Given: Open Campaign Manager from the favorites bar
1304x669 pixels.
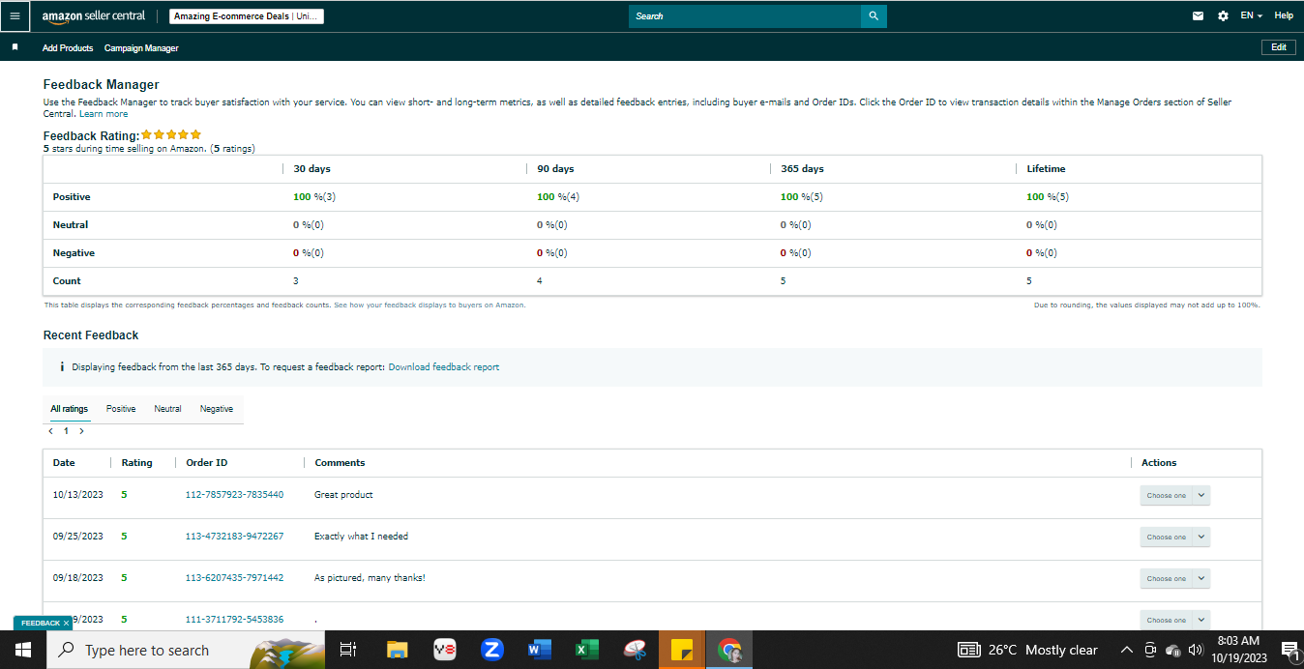Looking at the screenshot, I should coord(141,47).
